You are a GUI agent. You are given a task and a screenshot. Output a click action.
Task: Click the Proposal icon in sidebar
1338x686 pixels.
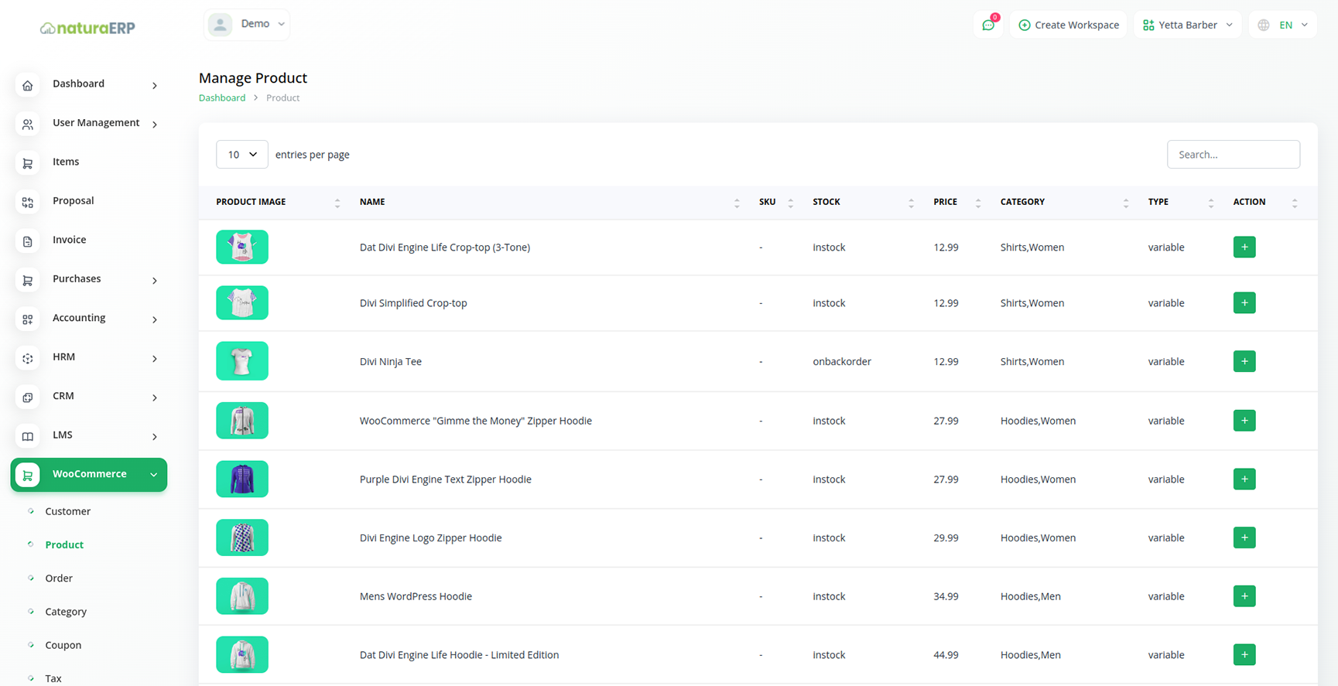pyautogui.click(x=28, y=202)
